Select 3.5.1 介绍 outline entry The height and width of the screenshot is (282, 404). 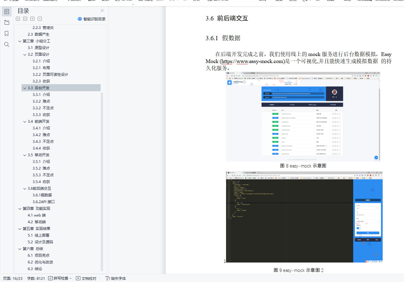[x=41, y=162]
